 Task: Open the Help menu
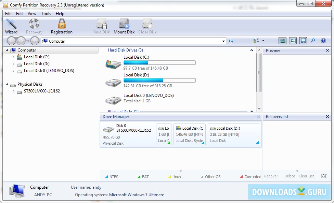pos(60,14)
